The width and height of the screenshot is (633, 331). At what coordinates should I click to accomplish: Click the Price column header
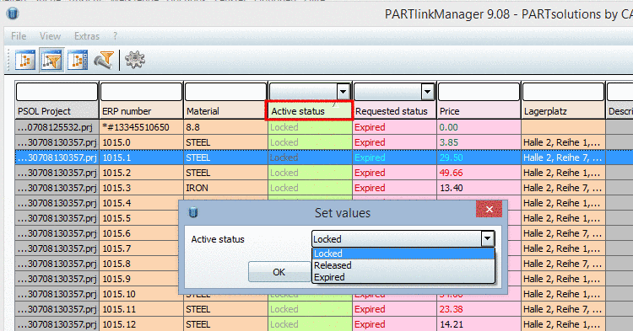point(479,111)
